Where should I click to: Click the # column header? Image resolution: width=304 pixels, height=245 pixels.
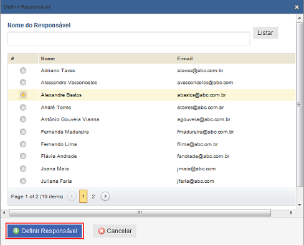coord(12,58)
